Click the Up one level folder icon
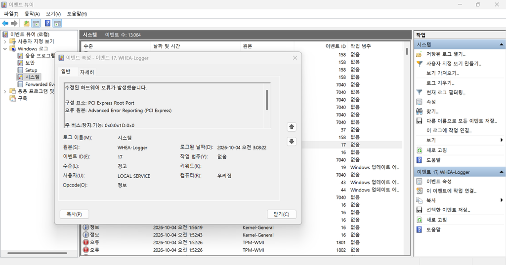This screenshot has height=265, width=506. (27, 23)
